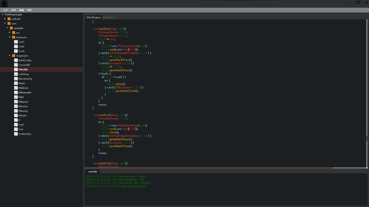
Task: Collapse the testenum package arrow
Action: (10, 37)
